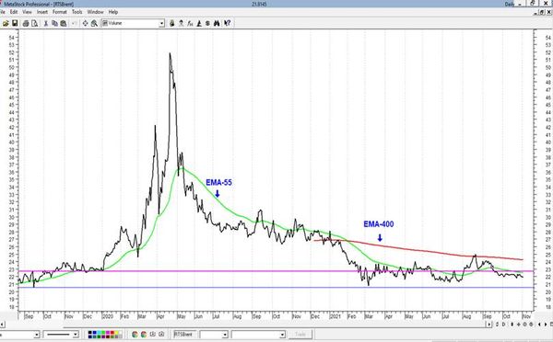Click the Open file icon
Screen dimensions: 553x342
(6, 23)
